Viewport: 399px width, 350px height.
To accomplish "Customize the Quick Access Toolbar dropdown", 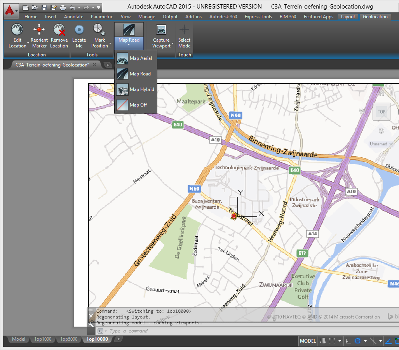I will [x=99, y=8].
